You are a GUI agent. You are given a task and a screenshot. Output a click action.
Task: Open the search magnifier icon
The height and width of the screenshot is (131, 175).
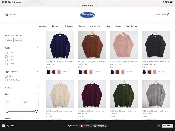[7, 15]
